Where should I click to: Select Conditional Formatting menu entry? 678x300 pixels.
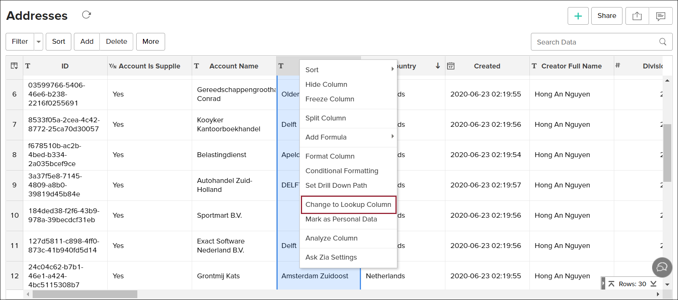341,171
